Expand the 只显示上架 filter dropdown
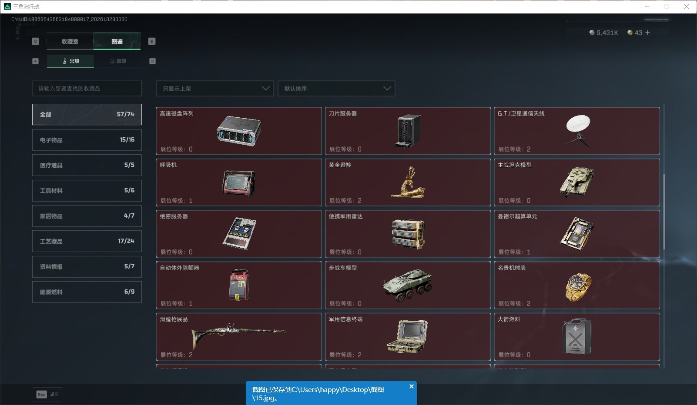Viewport: 697px width, 405px height. coord(215,88)
